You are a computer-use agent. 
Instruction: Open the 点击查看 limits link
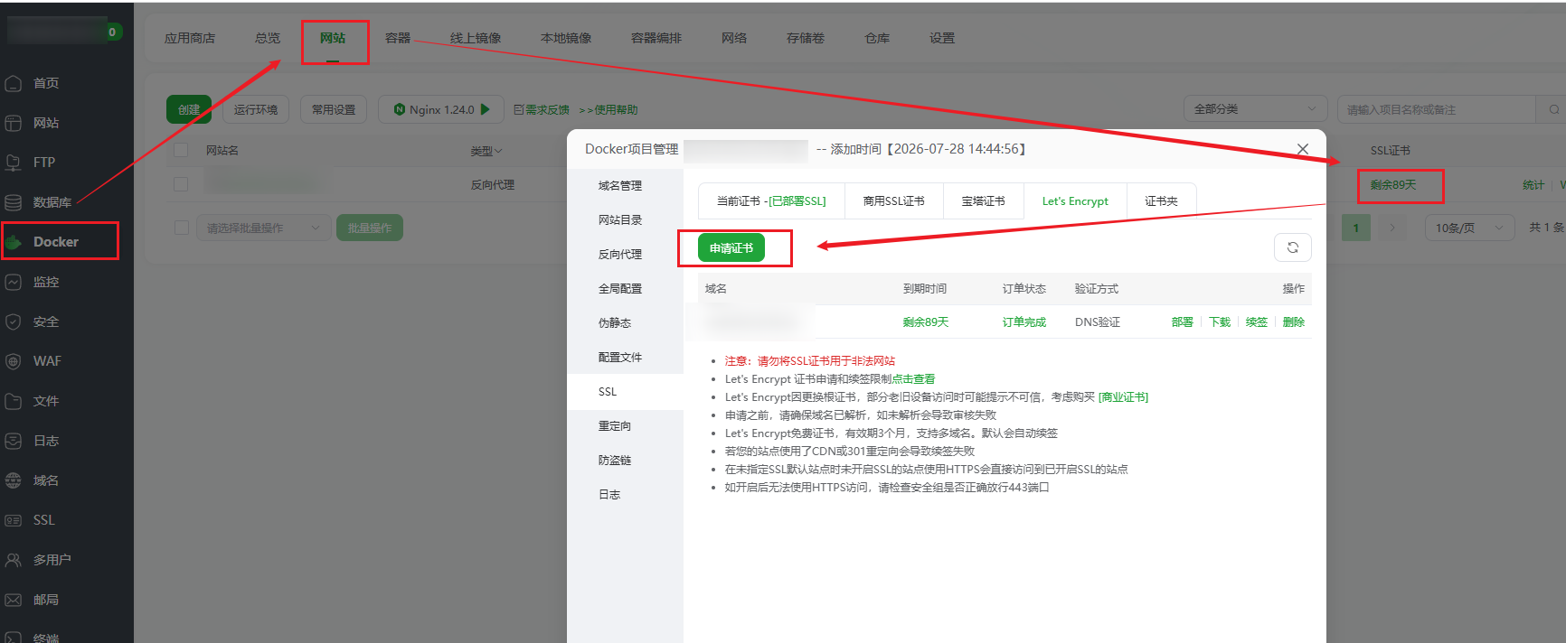click(x=913, y=379)
